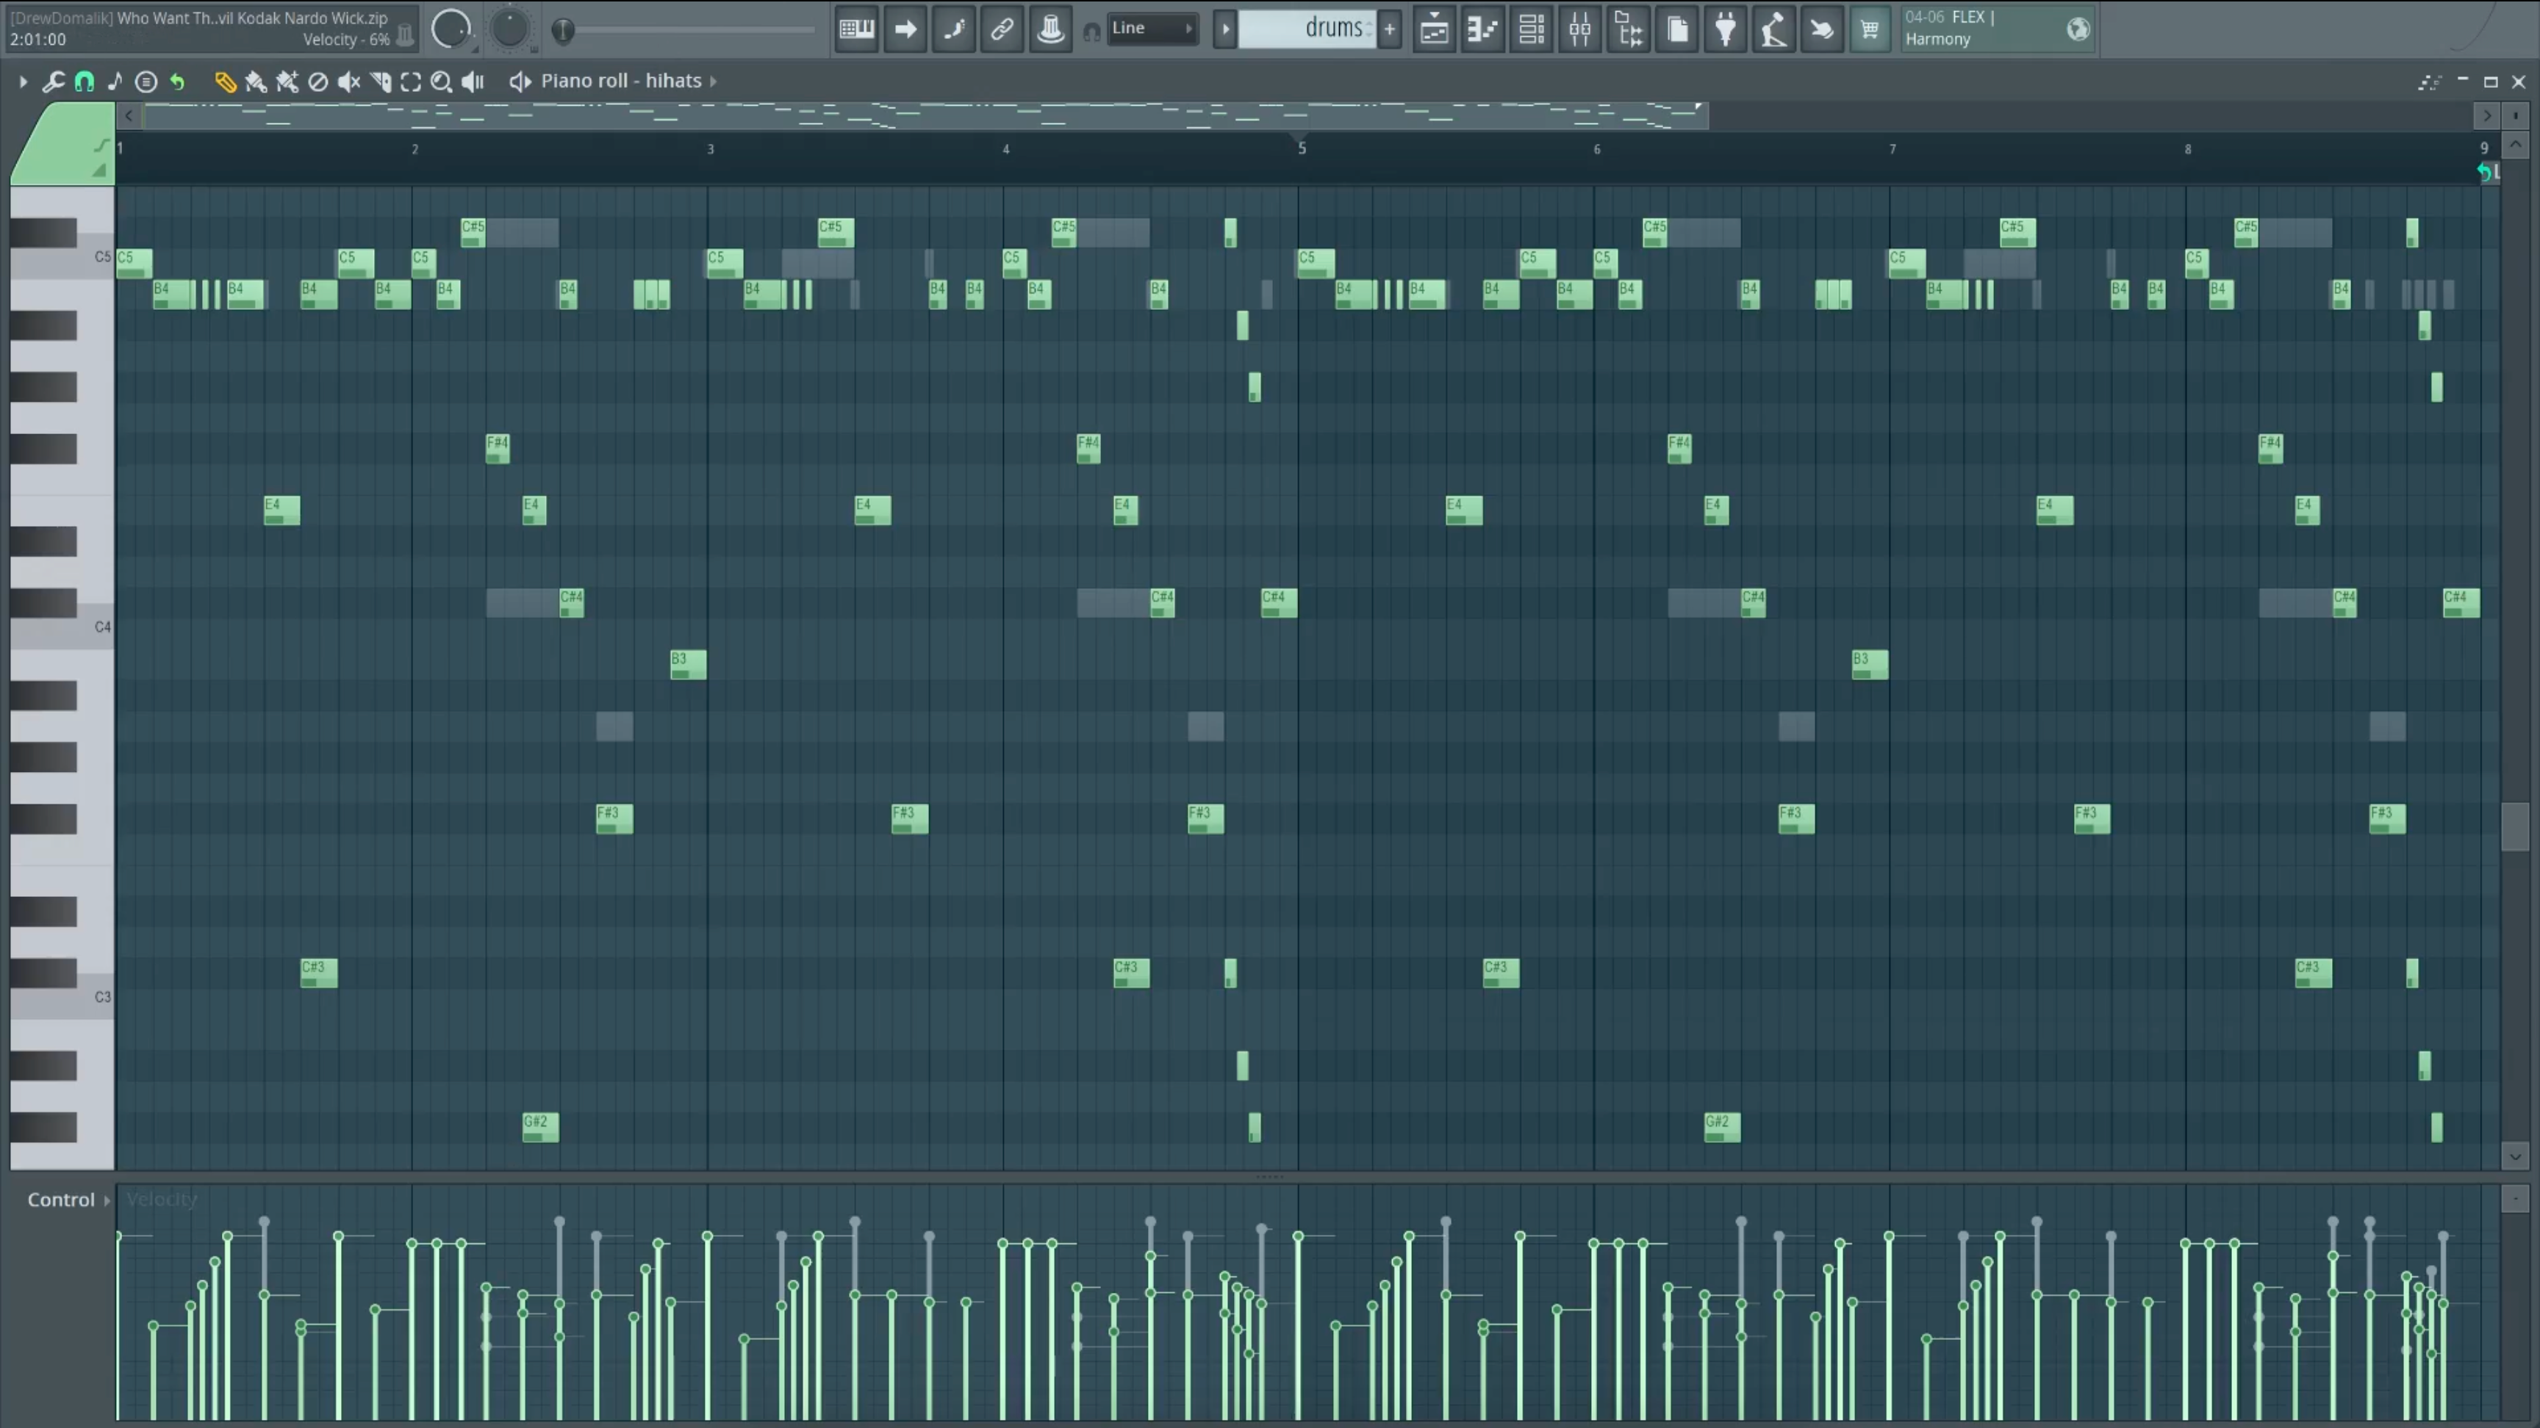
Task: Open piano roll menu arrow
Action: (x=23, y=82)
